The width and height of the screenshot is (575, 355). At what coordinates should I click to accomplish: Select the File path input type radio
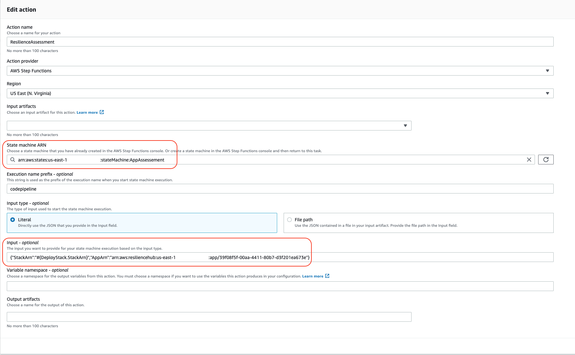(289, 220)
